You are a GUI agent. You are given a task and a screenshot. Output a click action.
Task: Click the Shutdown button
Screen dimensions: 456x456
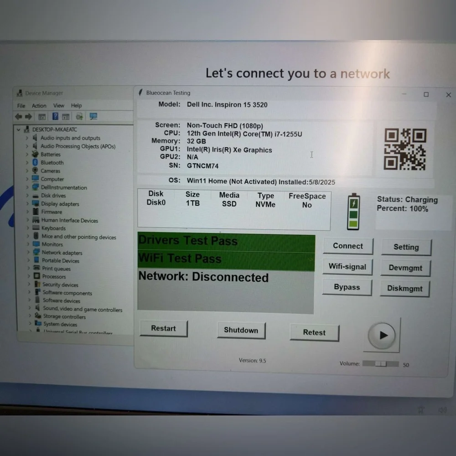(x=241, y=330)
